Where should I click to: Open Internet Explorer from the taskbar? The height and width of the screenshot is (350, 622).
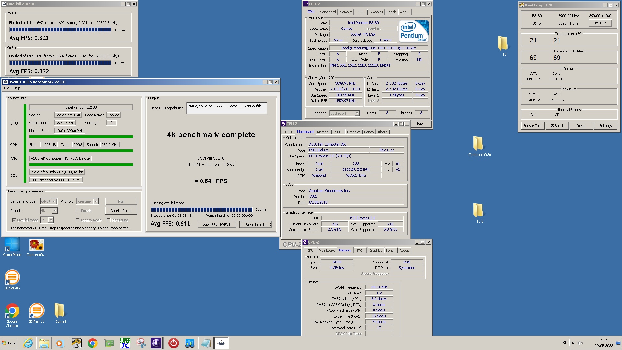coord(28,343)
